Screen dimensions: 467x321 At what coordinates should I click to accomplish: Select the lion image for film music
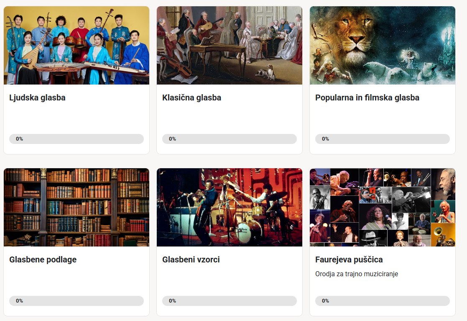[x=382, y=45]
